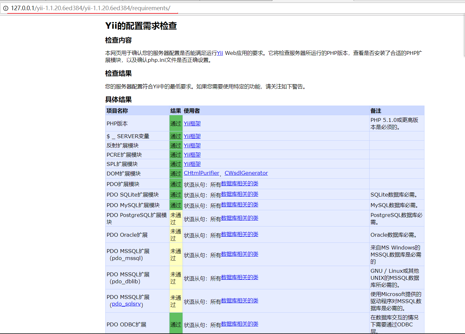Open Yii框架 link in $_SERVER变量 row
Image resolution: width=465 pixels, height=334 pixels.
click(x=192, y=136)
